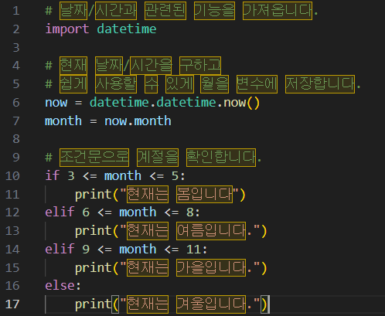Click the number 8 on line 12

click(190, 212)
